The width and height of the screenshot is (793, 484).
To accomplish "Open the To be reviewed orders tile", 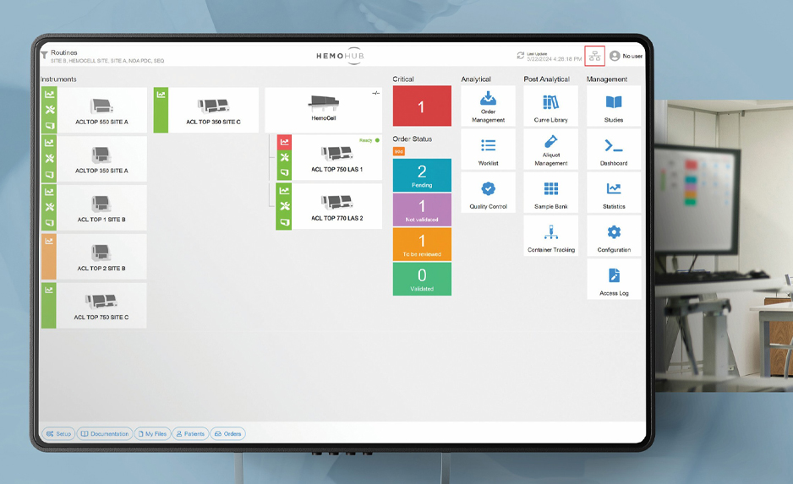I will [x=422, y=244].
